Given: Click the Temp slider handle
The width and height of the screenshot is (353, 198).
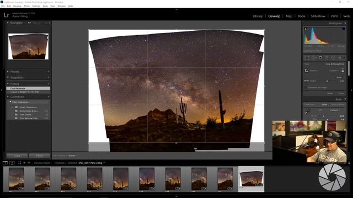Looking at the screenshot, I should [324, 116].
